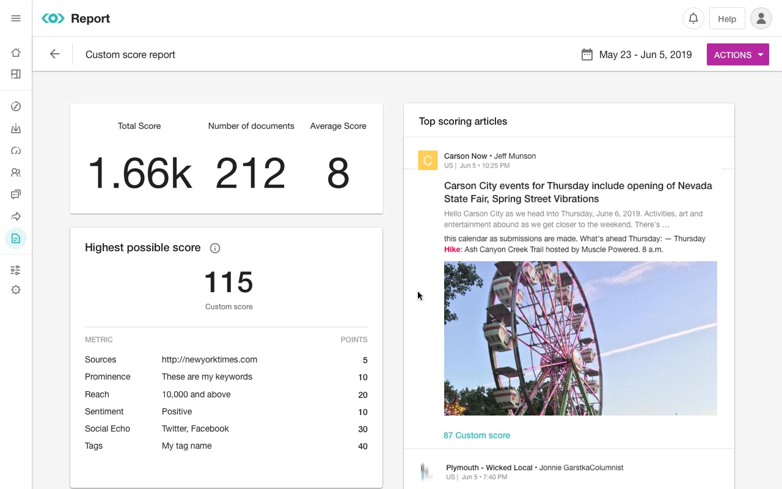Go back with the arrow icon
The image size is (782, 489).
(x=54, y=54)
